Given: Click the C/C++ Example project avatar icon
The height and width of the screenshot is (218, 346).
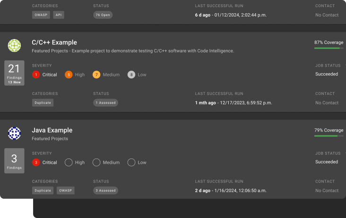Looking at the screenshot, I should tap(14, 46).
